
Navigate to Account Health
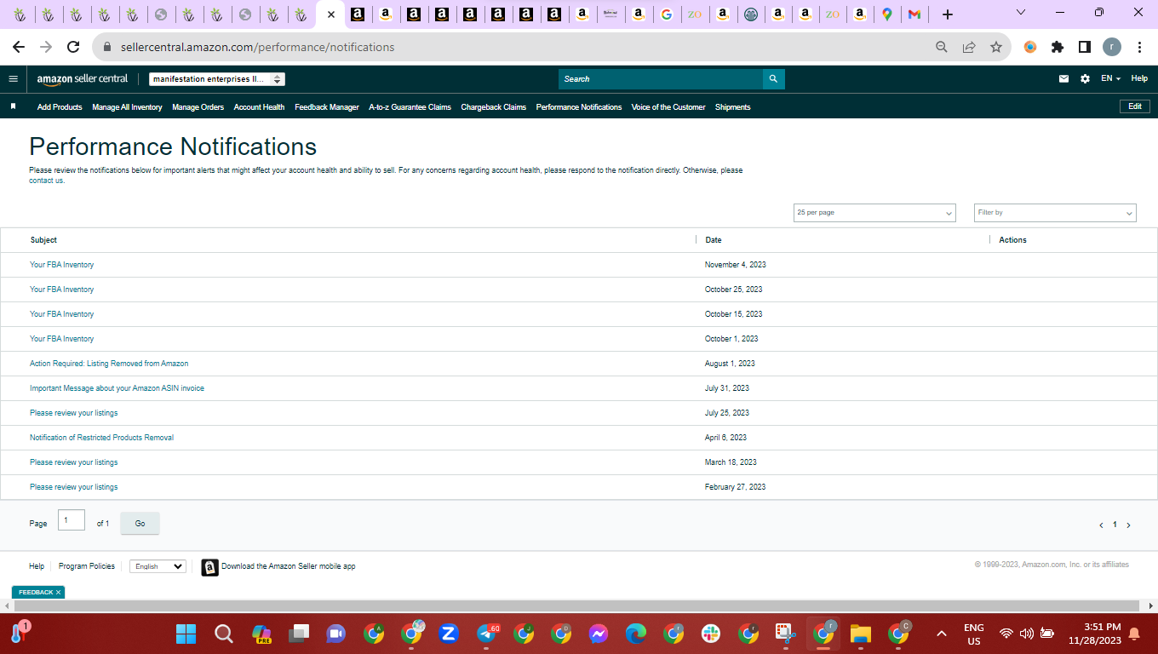pyautogui.click(x=260, y=107)
